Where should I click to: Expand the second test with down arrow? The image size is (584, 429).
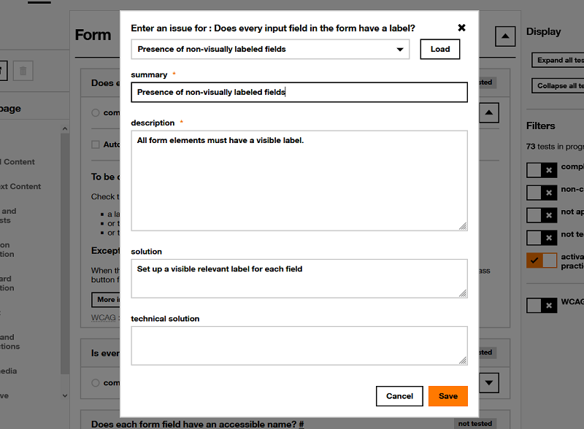tap(489, 382)
